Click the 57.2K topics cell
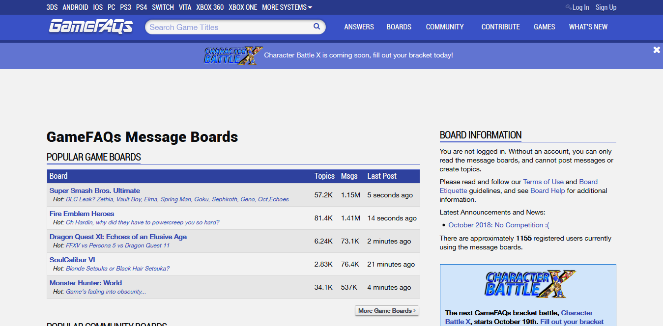The image size is (663, 326). click(x=323, y=195)
